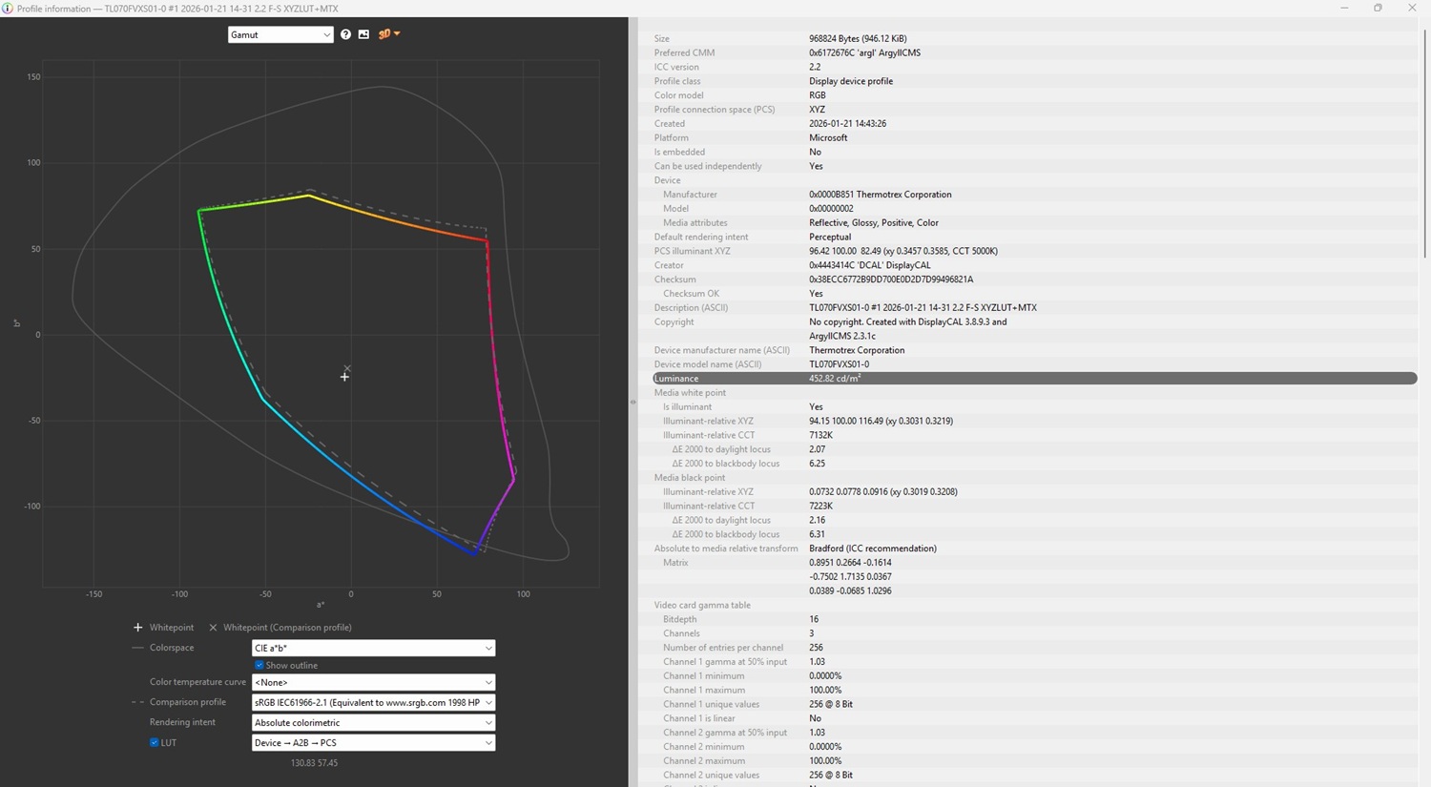Minimize the Profile information window
This screenshot has width=1431, height=787.
(x=1343, y=9)
